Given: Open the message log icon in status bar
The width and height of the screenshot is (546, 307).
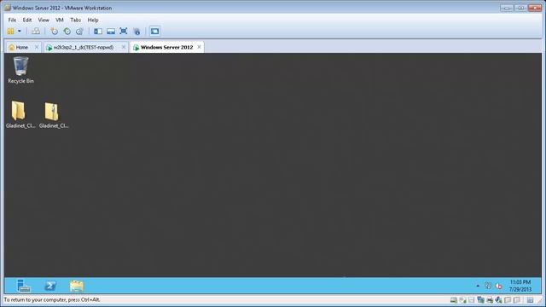Looking at the screenshot, I should pyautogui.click(x=530, y=300).
